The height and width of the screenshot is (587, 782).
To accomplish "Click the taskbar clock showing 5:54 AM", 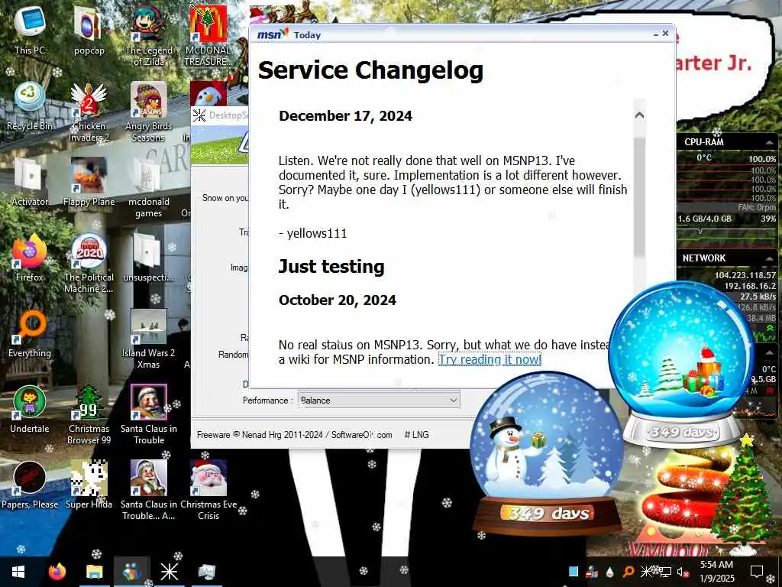I will 717,572.
